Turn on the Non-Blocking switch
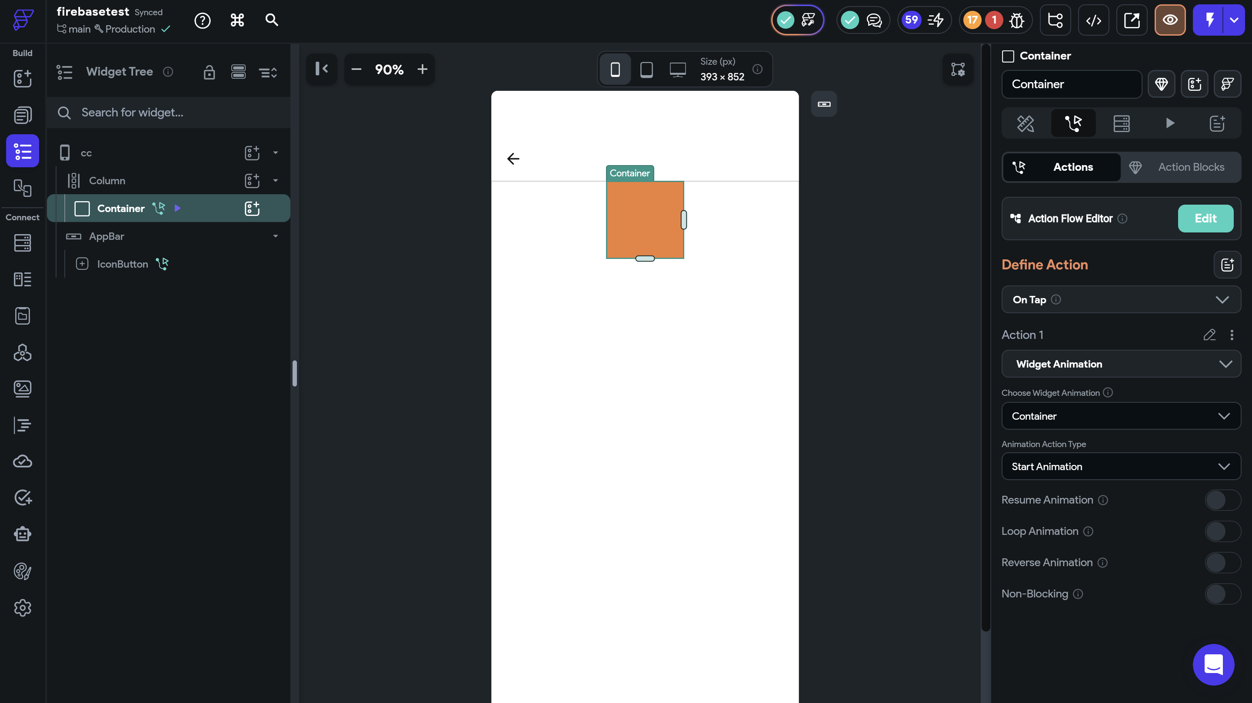 point(1222,594)
